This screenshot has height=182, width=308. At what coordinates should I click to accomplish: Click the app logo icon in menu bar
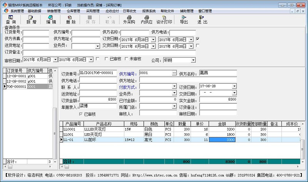coord(6,11)
